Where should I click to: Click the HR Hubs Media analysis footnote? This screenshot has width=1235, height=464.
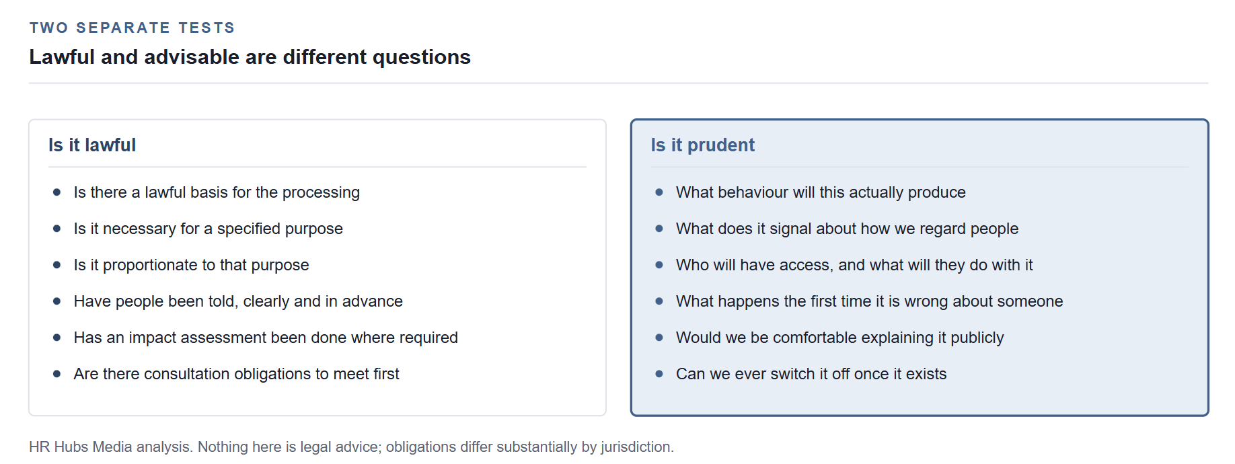[x=351, y=447]
